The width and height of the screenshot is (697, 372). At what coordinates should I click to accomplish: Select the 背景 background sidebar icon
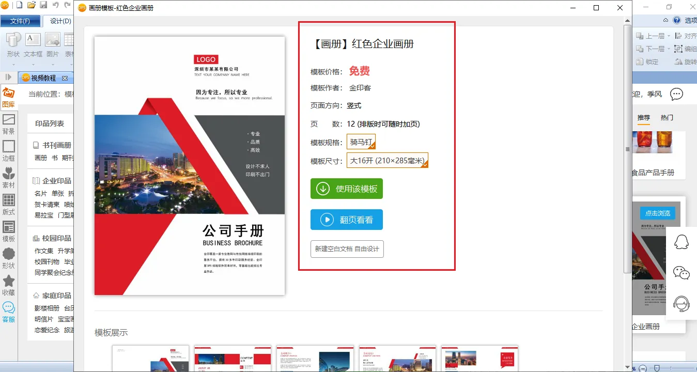point(8,124)
